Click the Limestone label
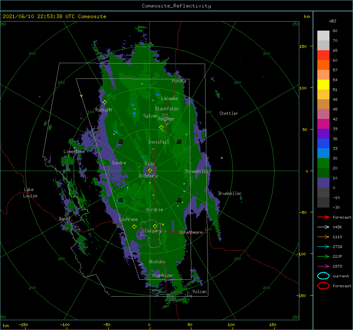Screen dimensions: 353x330 point(74,151)
